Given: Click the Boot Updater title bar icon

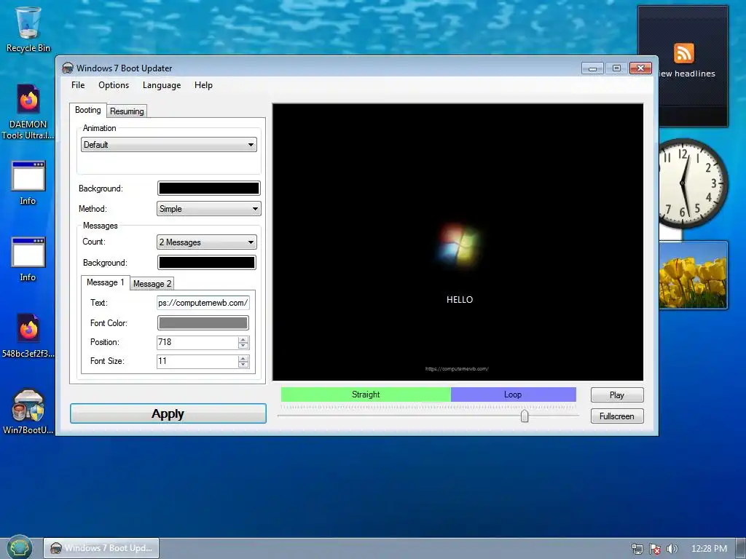Looking at the screenshot, I should click(x=68, y=68).
